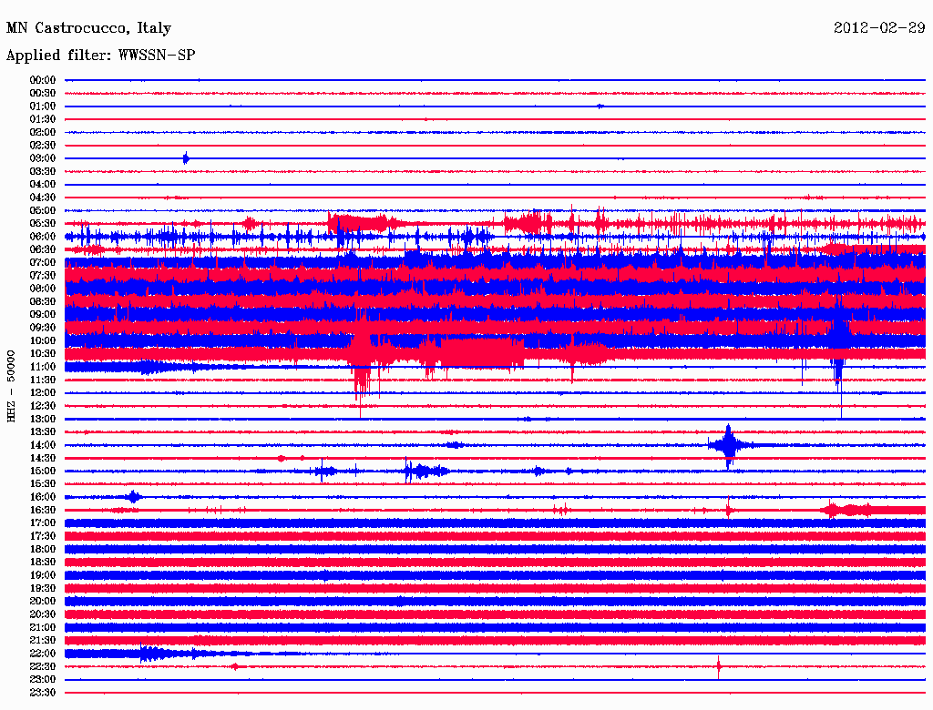933x710 pixels.
Task: Click the 01:00 time label
Action: (x=43, y=106)
